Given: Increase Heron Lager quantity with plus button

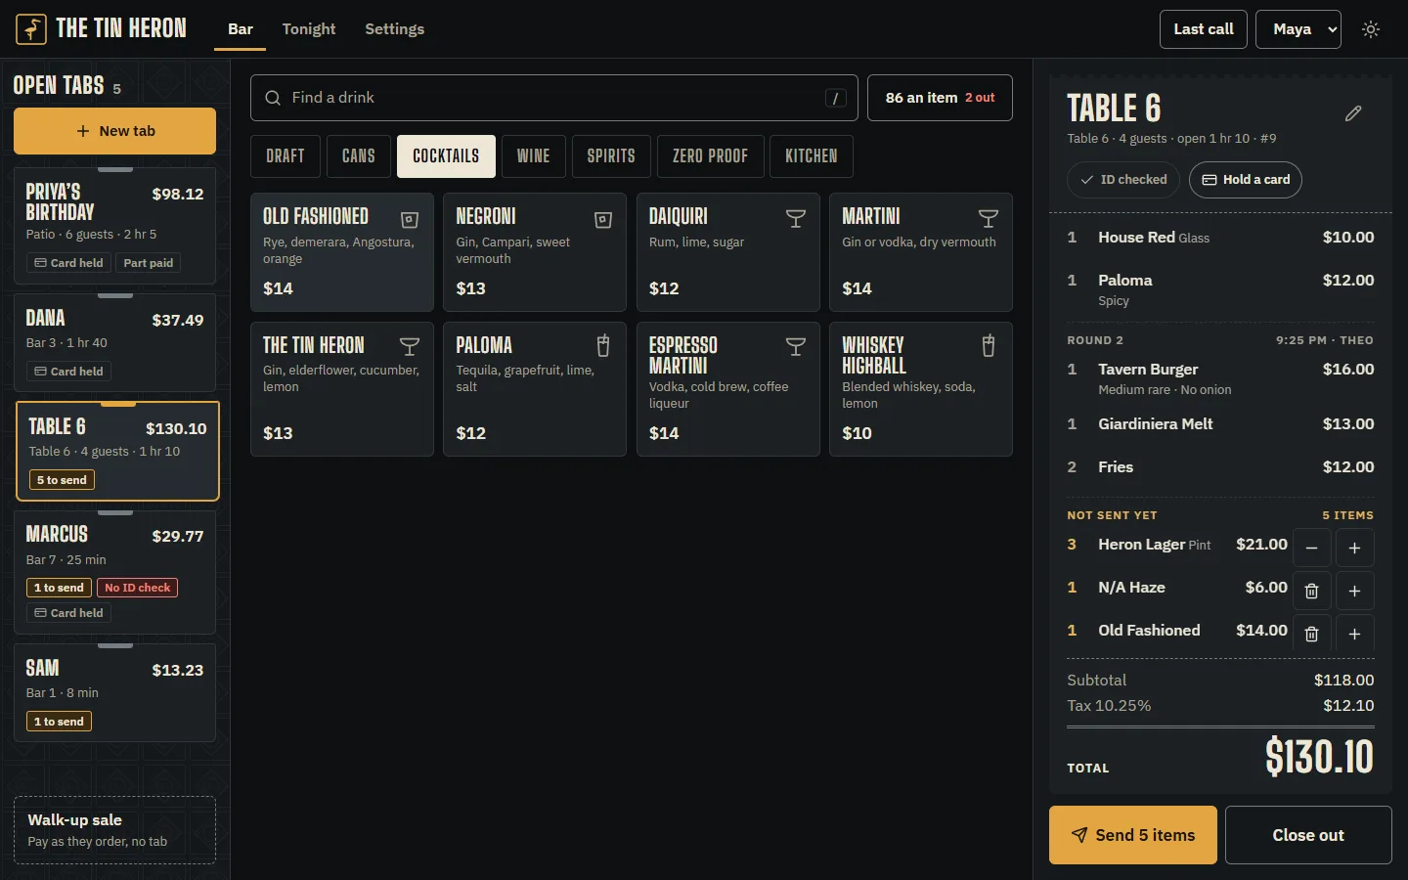Looking at the screenshot, I should click(x=1355, y=548).
